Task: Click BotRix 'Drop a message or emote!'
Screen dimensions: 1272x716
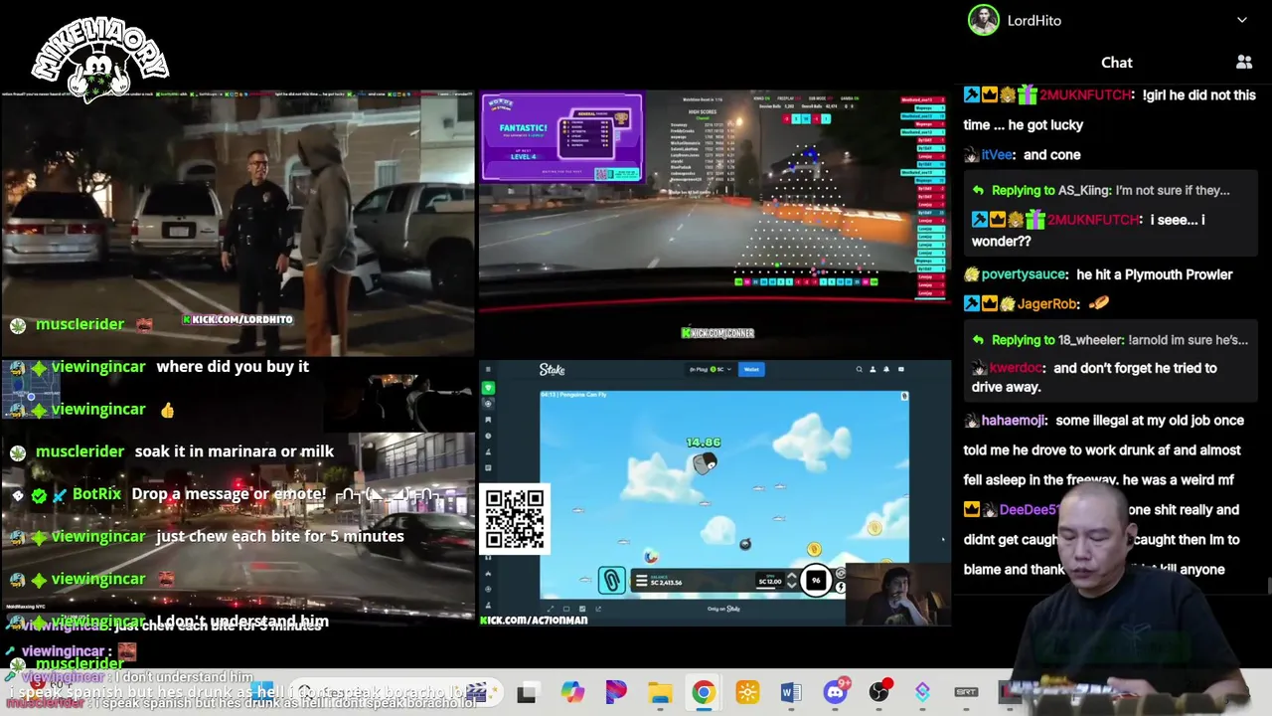Action: (229, 494)
